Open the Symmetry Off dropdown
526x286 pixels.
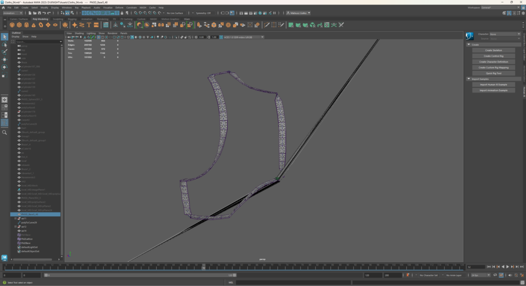[203, 13]
